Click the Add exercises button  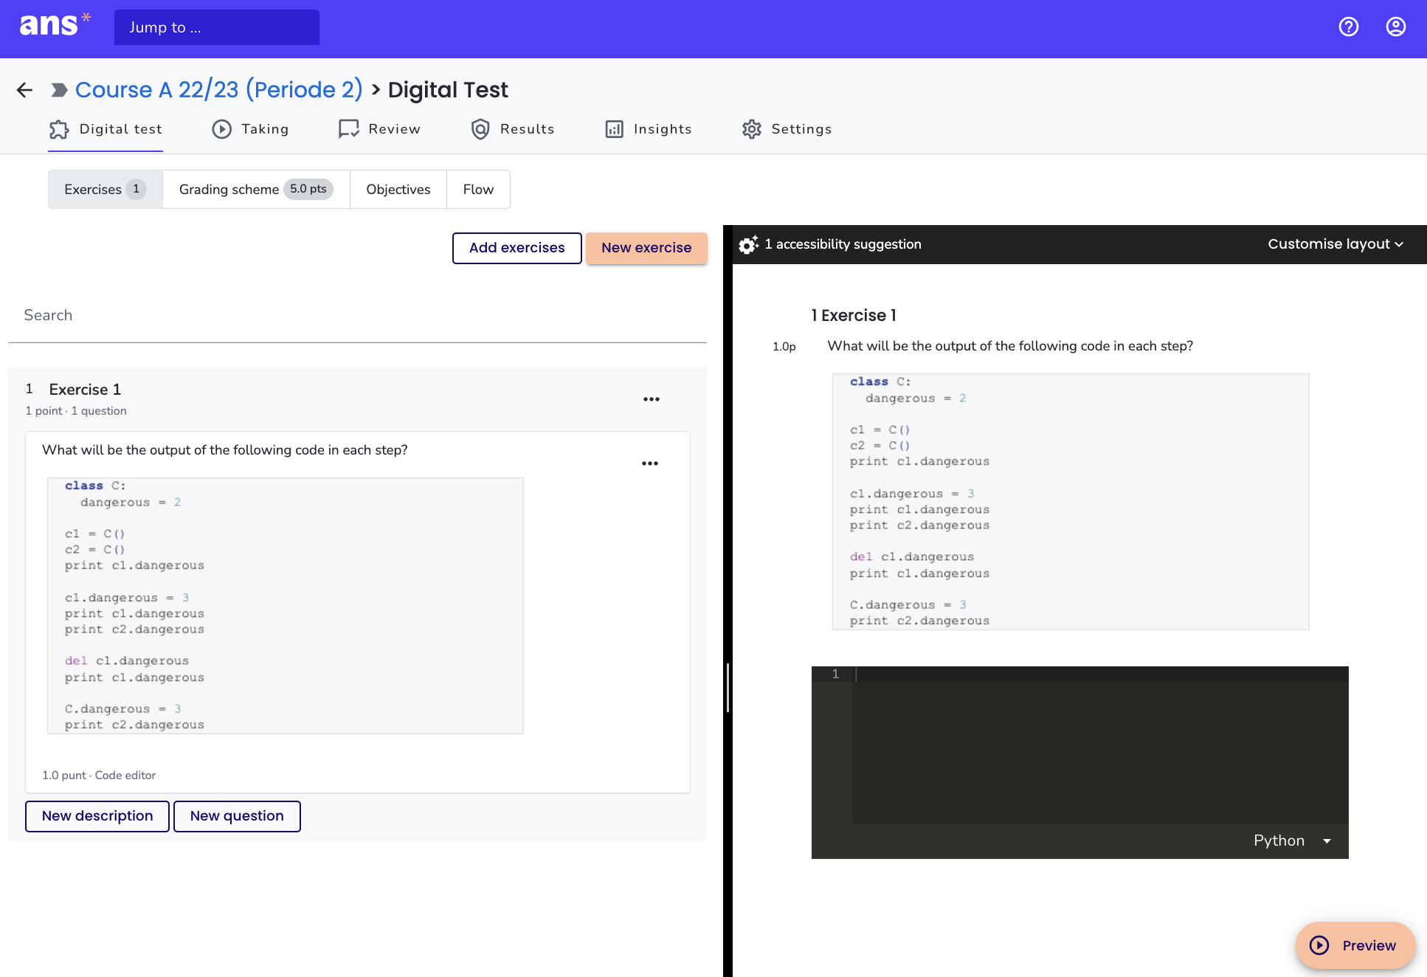click(x=516, y=248)
